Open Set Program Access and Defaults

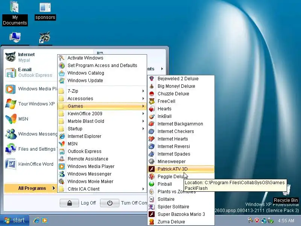(102, 65)
